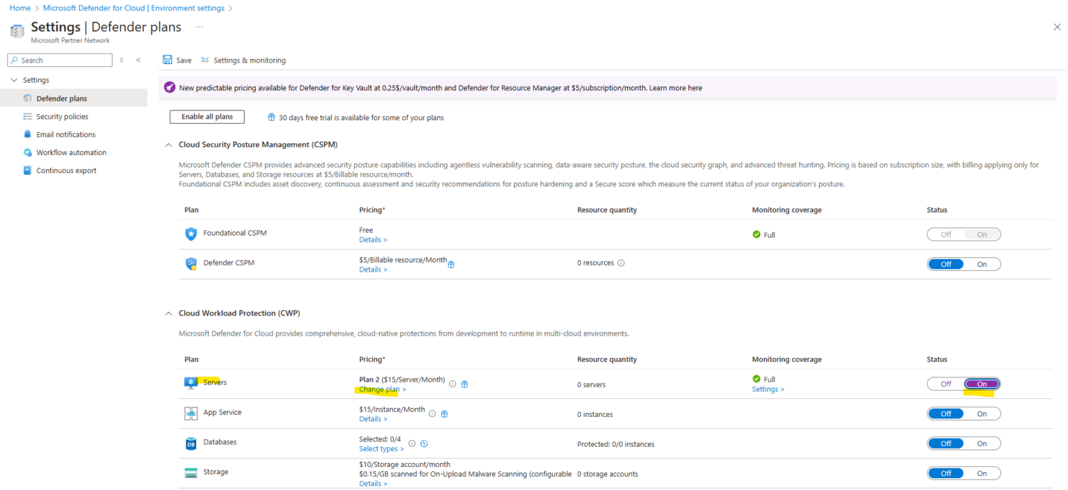The height and width of the screenshot is (490, 1068).
Task: Toggle Foundational CSPM status switch
Action: 964,234
